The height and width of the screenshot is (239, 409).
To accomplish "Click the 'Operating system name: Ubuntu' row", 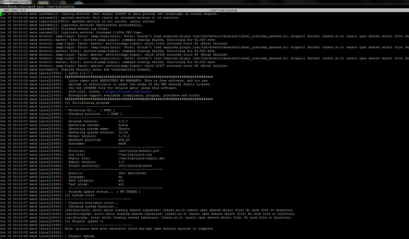I will 99,129.
